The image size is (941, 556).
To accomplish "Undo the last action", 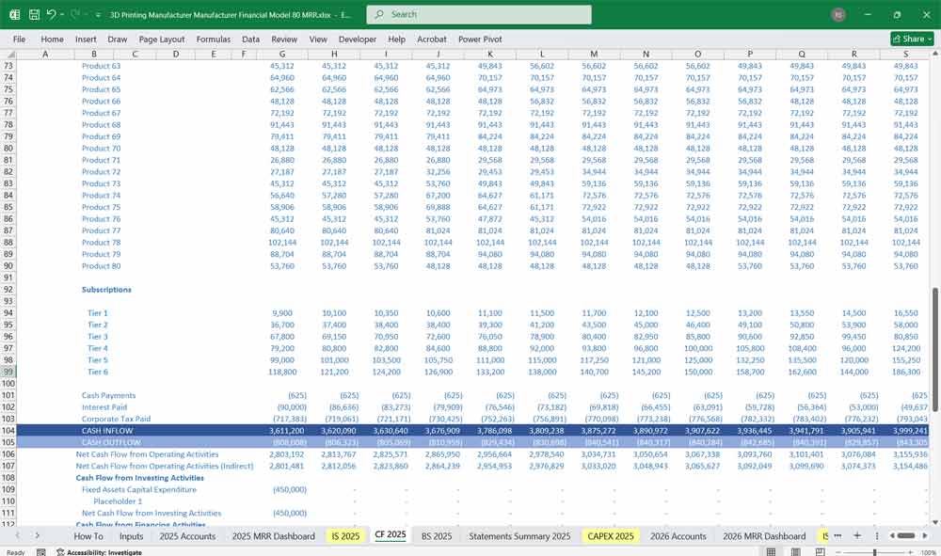I will pos(51,14).
